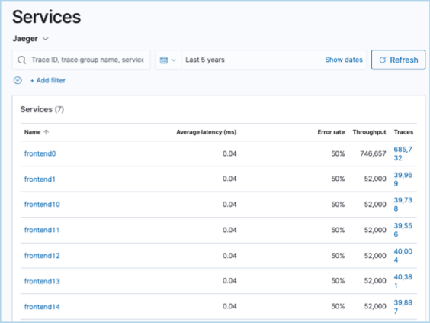Image resolution: width=430 pixels, height=323 pixels.
Task: Click Add filter
Action: click(x=48, y=80)
